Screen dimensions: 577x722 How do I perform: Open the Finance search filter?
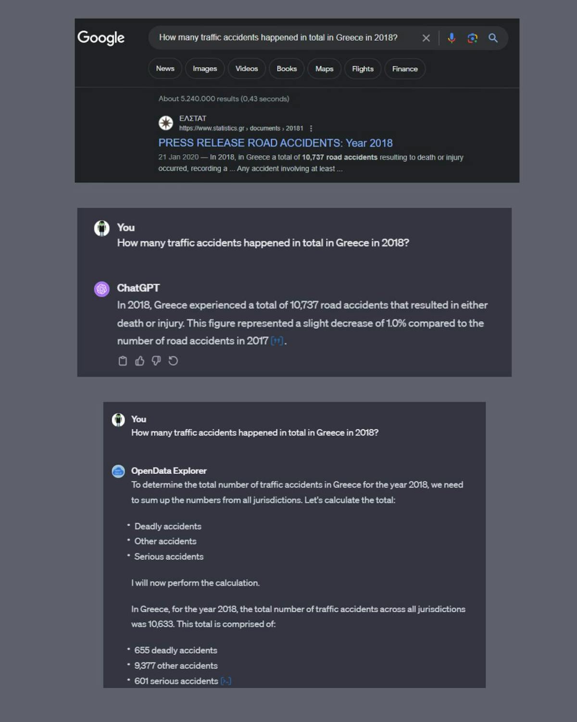point(404,69)
